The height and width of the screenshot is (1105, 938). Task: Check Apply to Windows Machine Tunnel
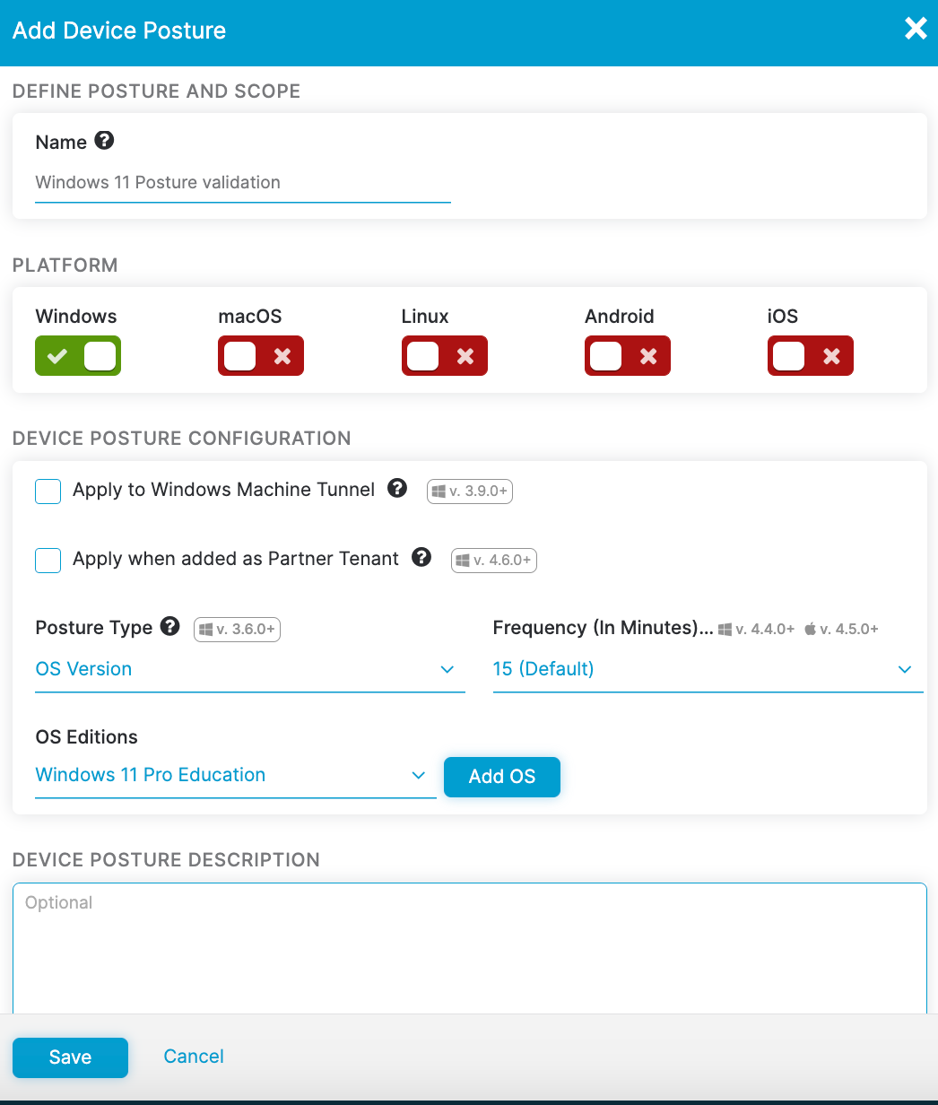coord(48,492)
